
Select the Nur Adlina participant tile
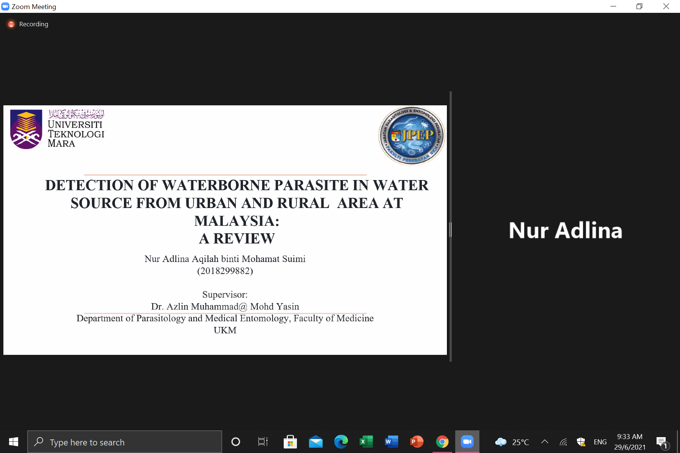click(x=565, y=230)
